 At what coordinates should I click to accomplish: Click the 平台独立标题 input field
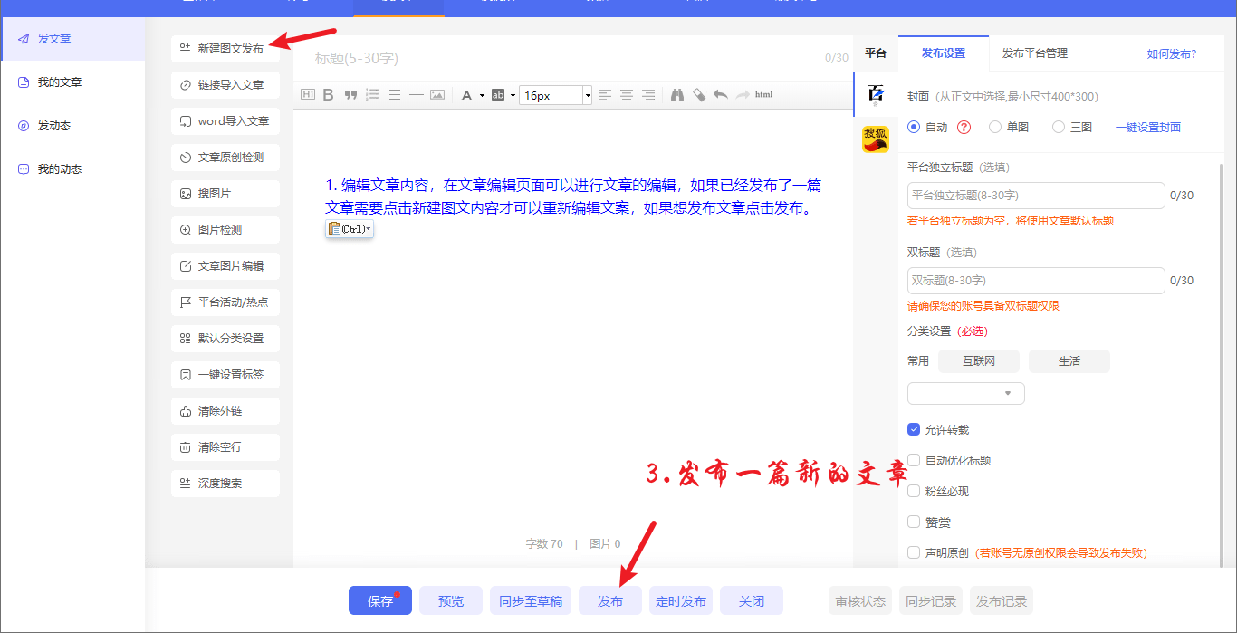[x=1035, y=196]
